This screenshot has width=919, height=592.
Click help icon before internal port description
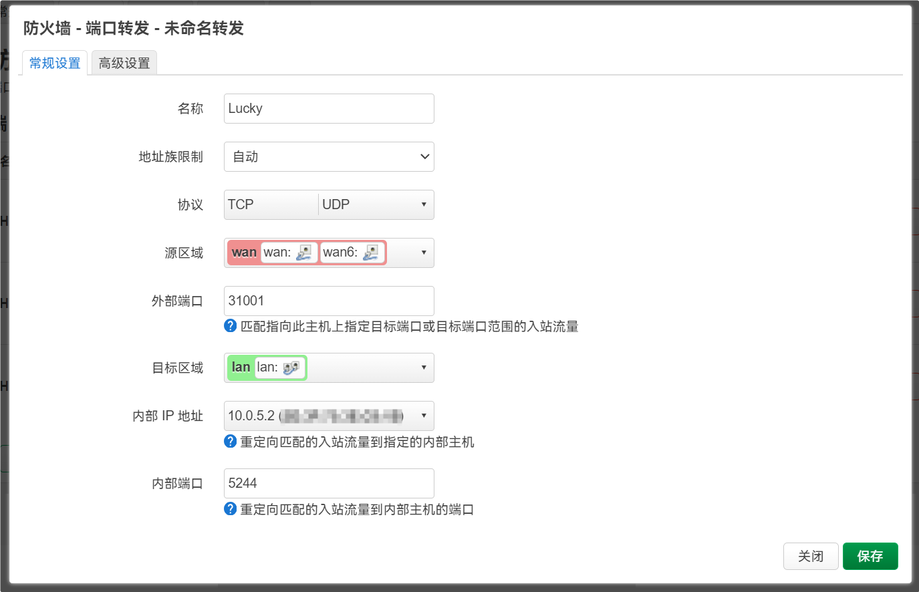230,509
